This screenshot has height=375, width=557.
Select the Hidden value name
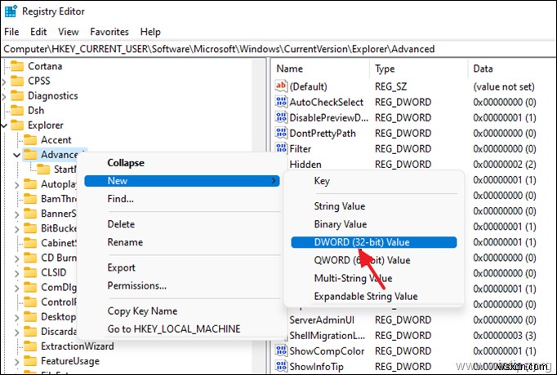pos(305,165)
